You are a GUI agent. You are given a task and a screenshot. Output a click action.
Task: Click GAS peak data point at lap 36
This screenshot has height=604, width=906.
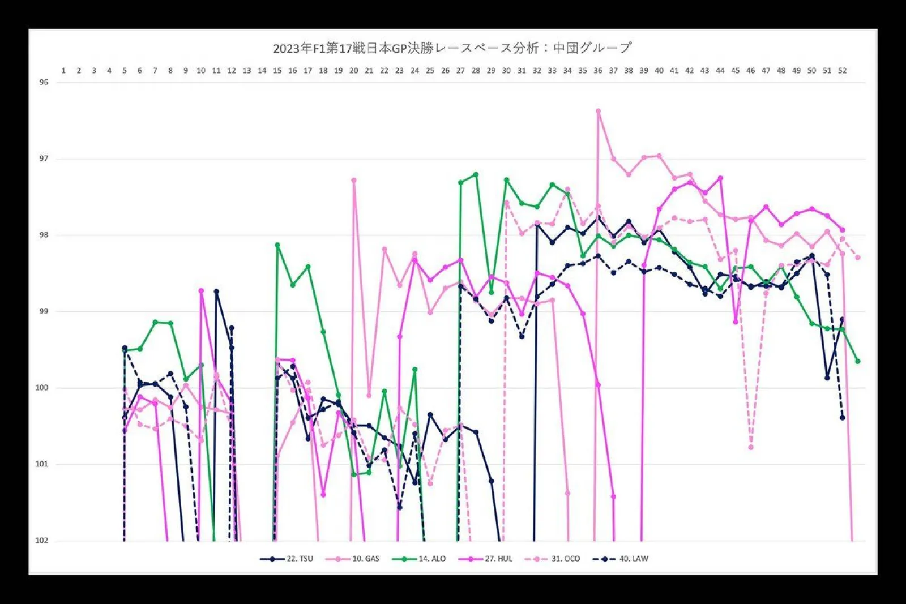tap(598, 111)
